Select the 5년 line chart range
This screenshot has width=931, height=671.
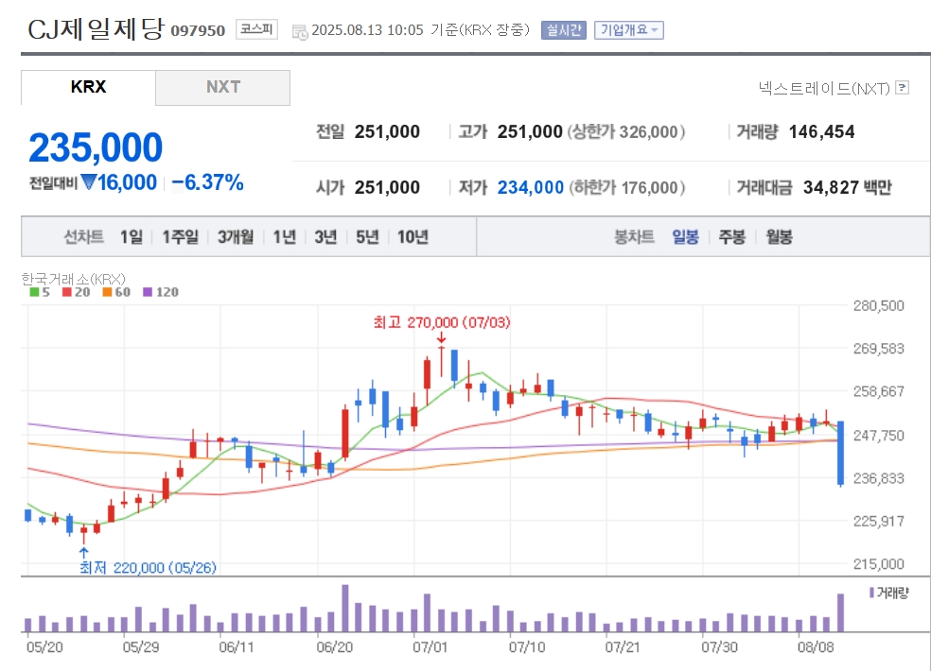(367, 237)
